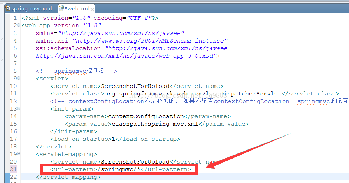
Task: Click line number 21 in the gutter
Action: (x=13, y=169)
